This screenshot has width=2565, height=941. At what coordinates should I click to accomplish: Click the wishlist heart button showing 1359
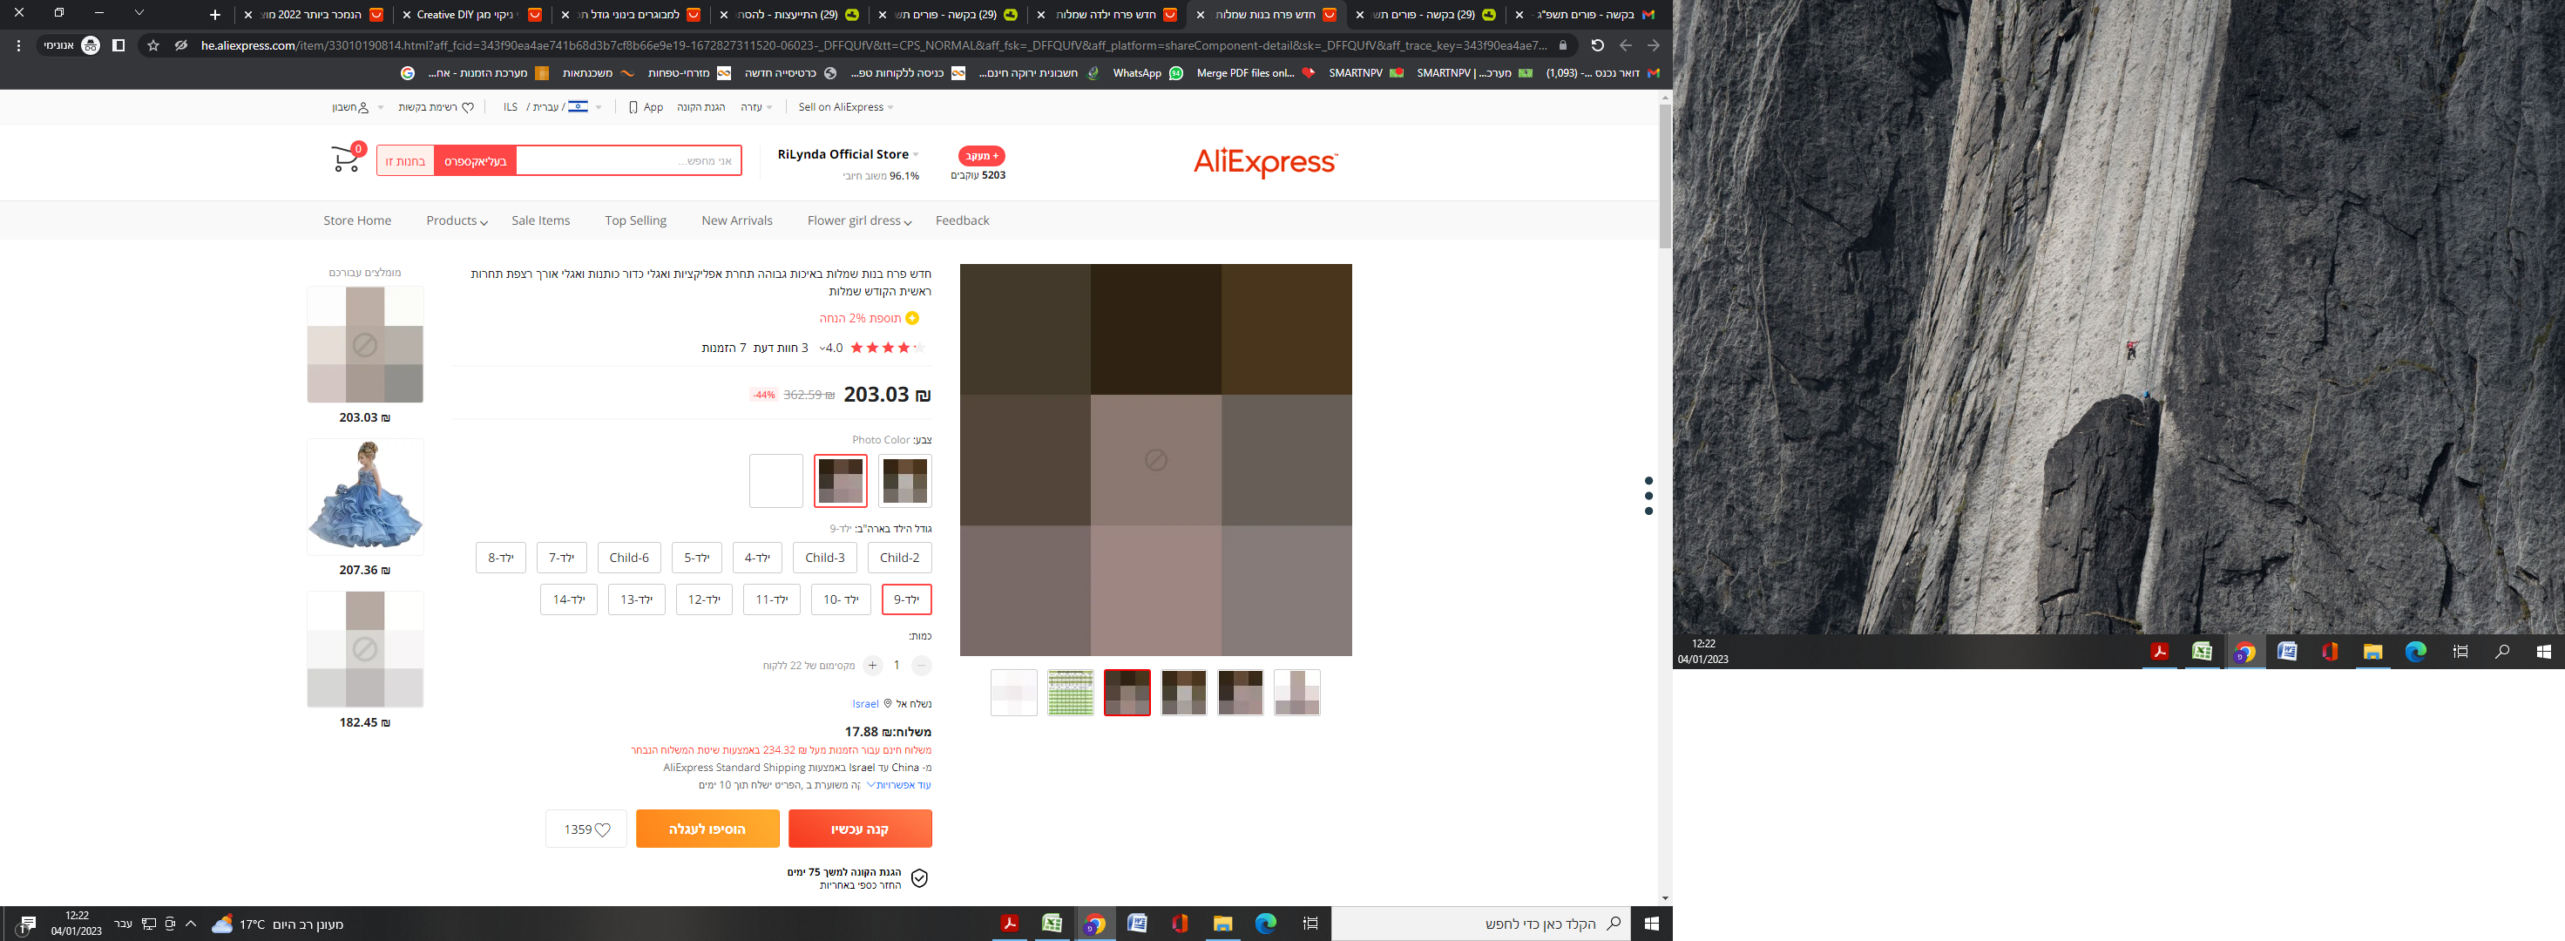pyautogui.click(x=586, y=829)
